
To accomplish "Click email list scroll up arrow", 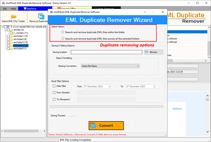I will (x=209, y=27).
